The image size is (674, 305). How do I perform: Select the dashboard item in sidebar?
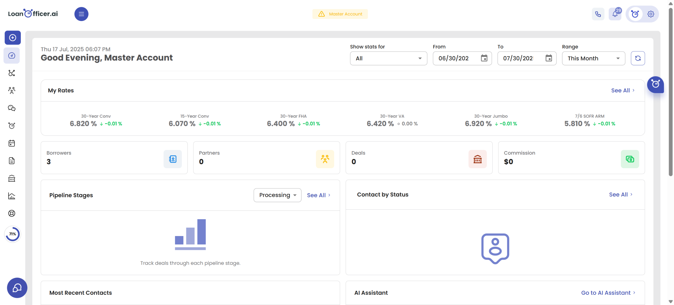tap(12, 56)
